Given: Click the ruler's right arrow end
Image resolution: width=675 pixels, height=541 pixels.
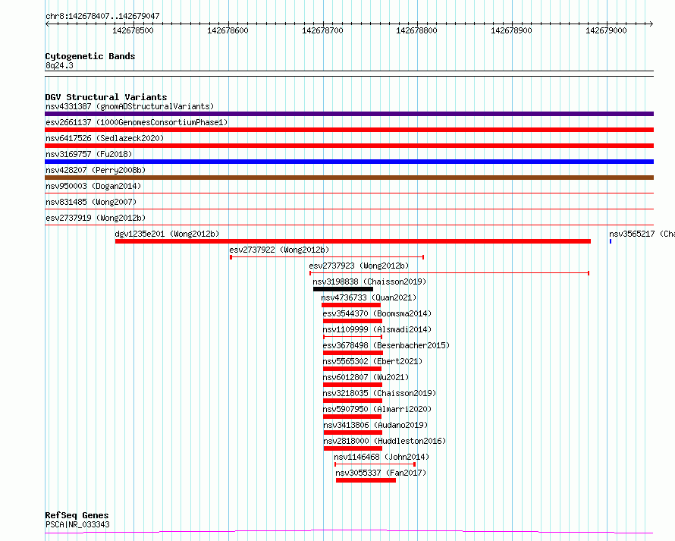Looking at the screenshot, I should pos(651,24).
